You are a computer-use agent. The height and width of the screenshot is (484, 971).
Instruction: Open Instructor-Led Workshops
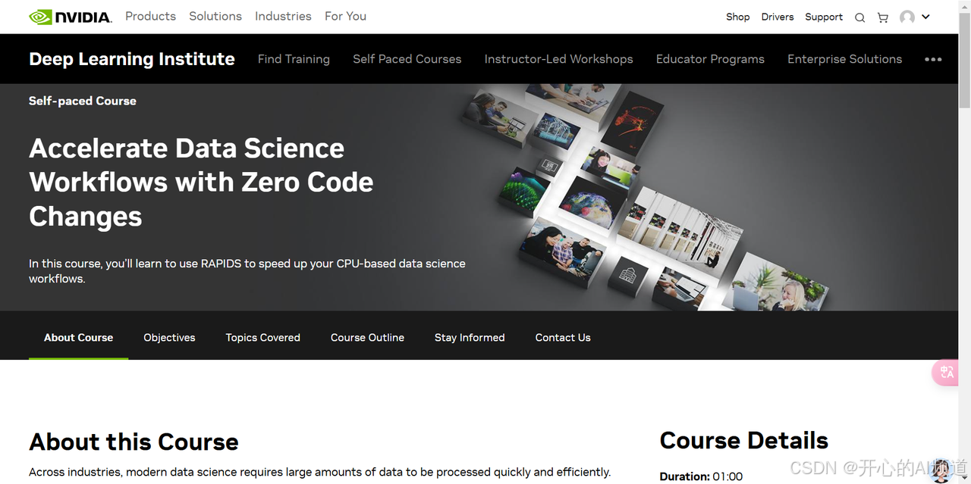558,59
